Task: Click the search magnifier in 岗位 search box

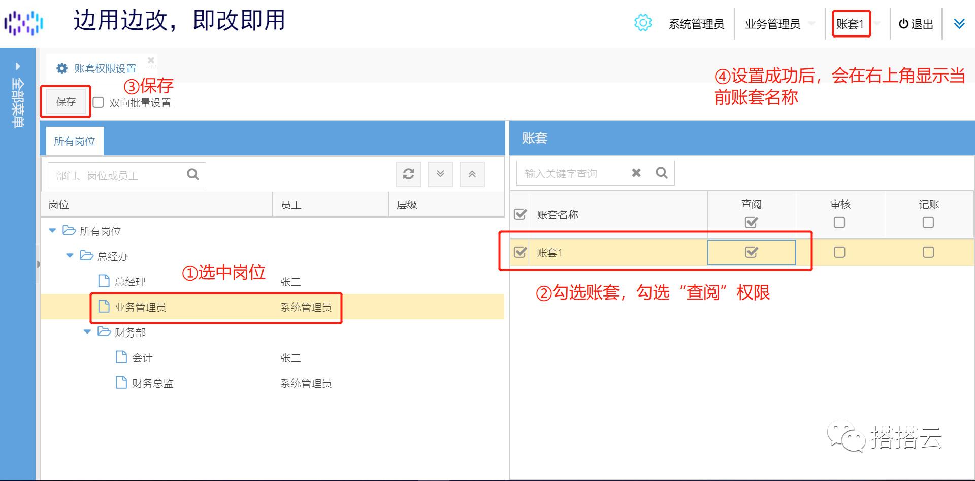Action: pyautogui.click(x=193, y=174)
